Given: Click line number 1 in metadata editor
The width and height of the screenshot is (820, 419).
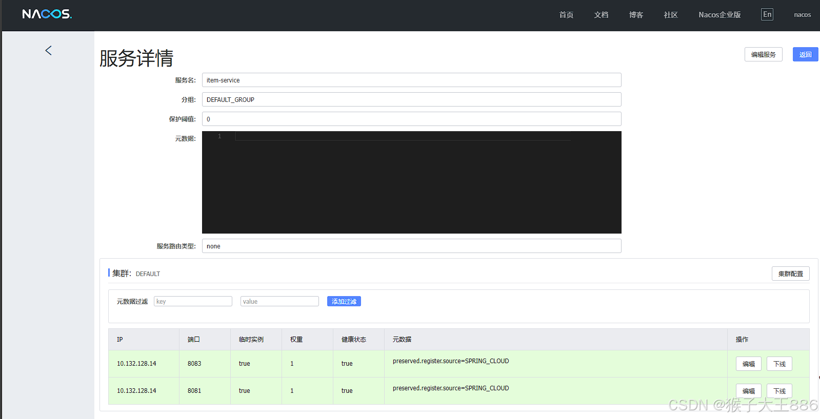Looking at the screenshot, I should tap(219, 136).
